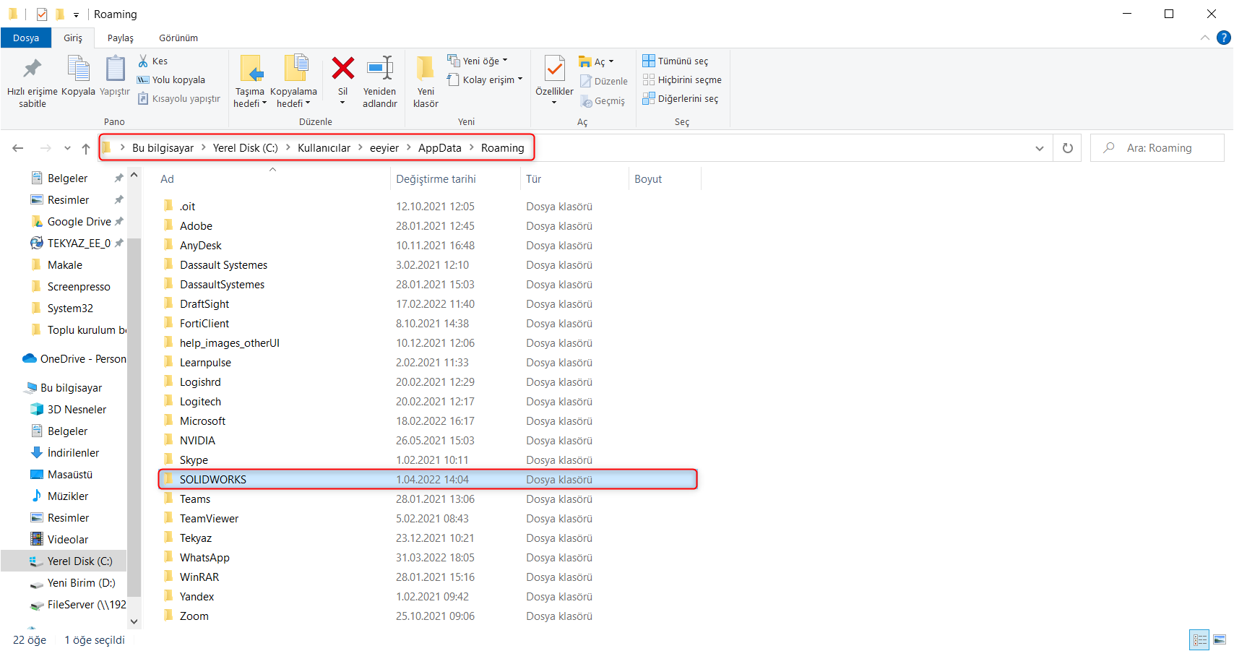Screen dimensions: 1234x651
Task: Refresh the folder with reload icon
Action: (1067, 148)
